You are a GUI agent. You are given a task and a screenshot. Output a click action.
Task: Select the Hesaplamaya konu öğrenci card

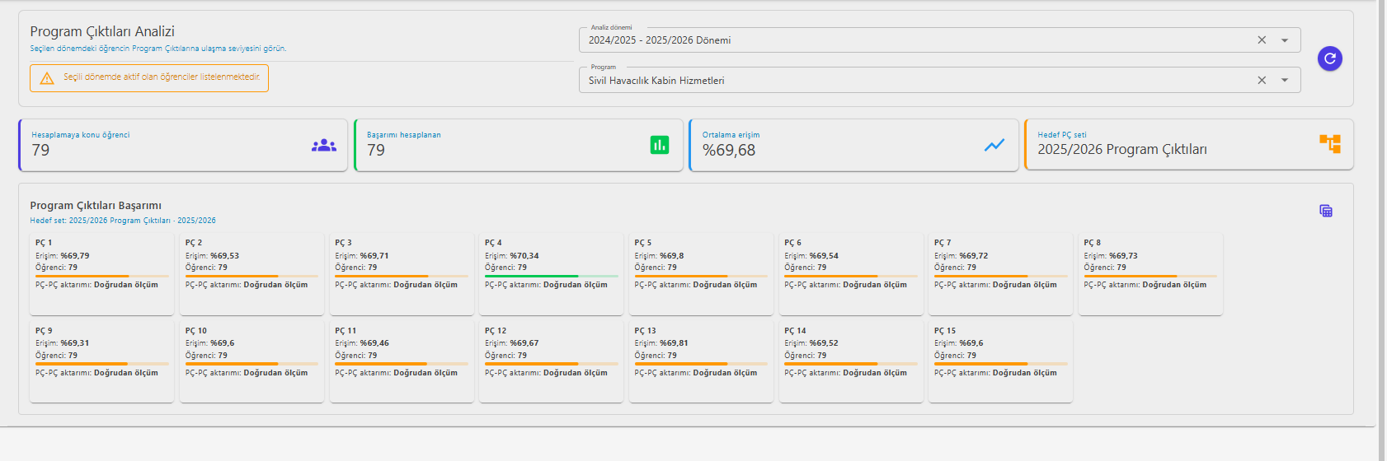(183, 145)
